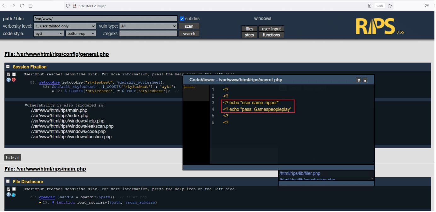Show the functions window

click(x=271, y=35)
